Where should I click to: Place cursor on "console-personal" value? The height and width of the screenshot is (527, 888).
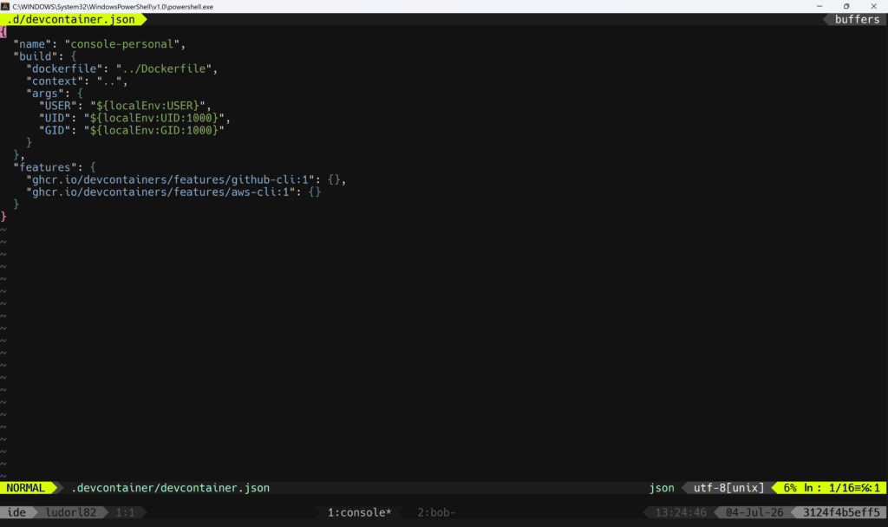121,44
